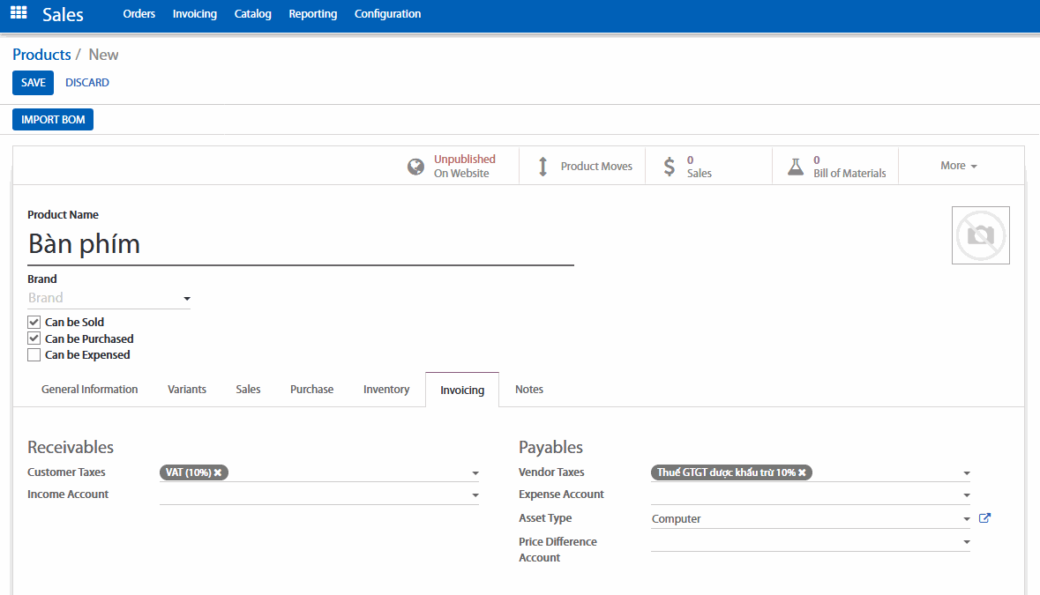This screenshot has height=595, width=1040.
Task: Expand the Brand dropdown
Action: pyautogui.click(x=186, y=299)
